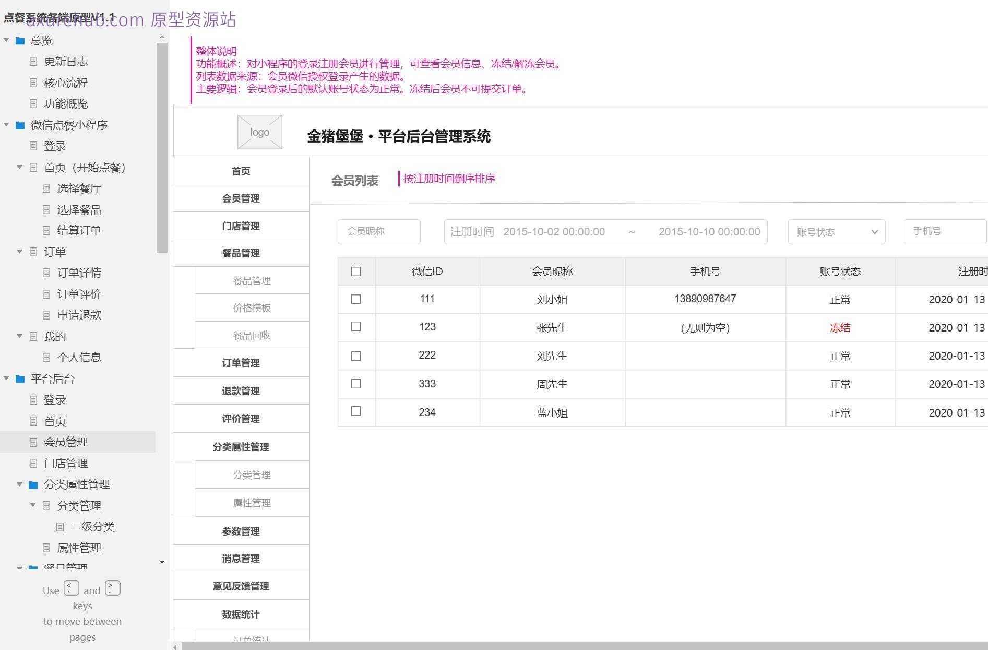
Task: Click the 会员昵称 search field
Action: [379, 232]
